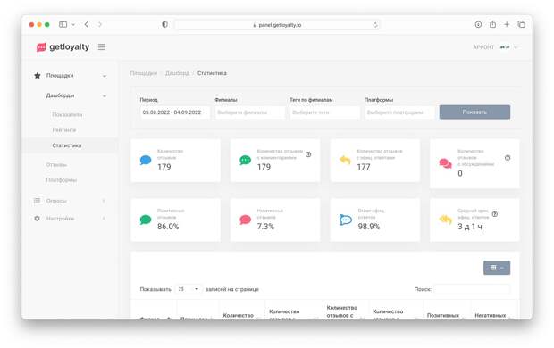The height and width of the screenshot is (348, 554).
Task: Click the Safari address bar
Action: [x=278, y=25]
